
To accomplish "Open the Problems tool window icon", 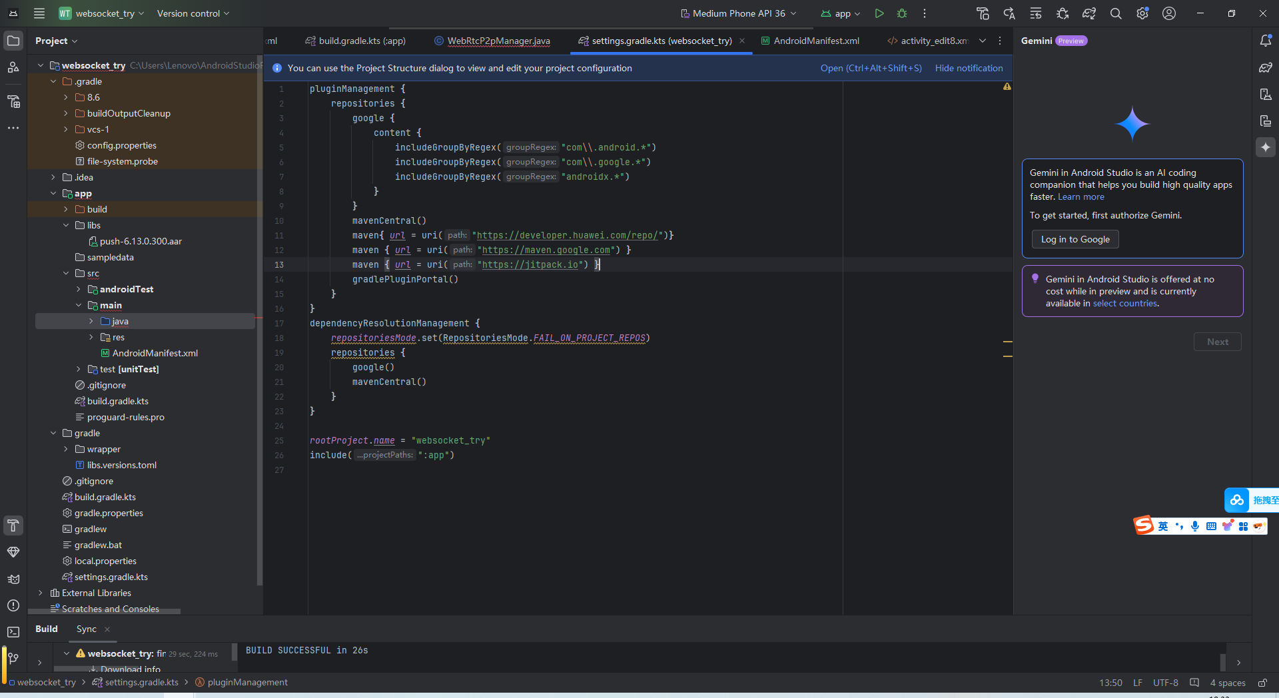I will point(13,605).
